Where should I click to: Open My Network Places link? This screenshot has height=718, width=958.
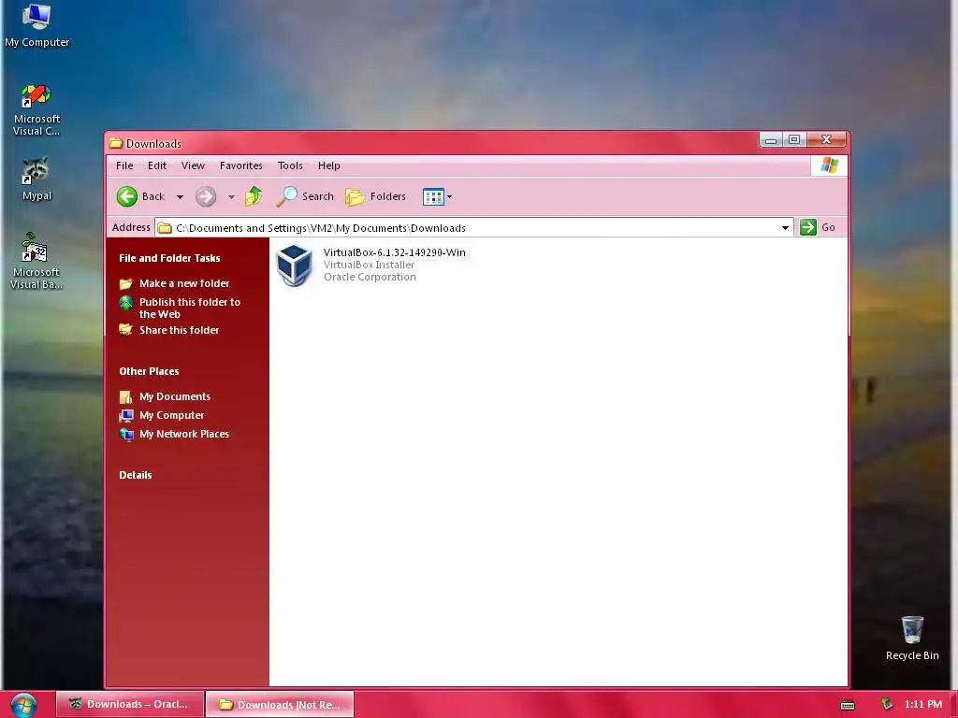[x=184, y=434]
